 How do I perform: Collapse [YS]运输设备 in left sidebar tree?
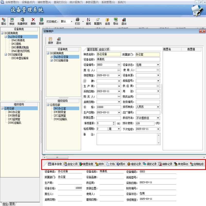click(6, 54)
